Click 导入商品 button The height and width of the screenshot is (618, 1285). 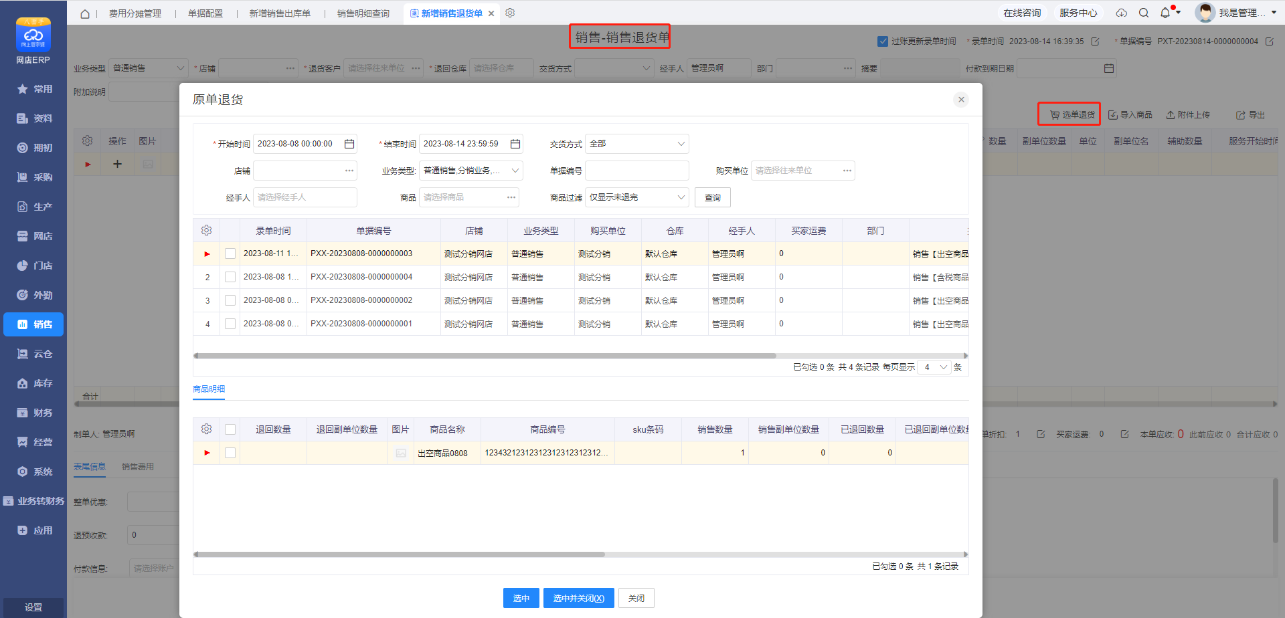(1130, 115)
